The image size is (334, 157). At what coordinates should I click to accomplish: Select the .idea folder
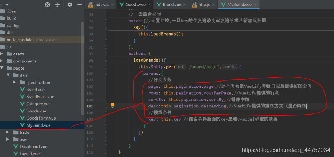[x=11, y=11]
